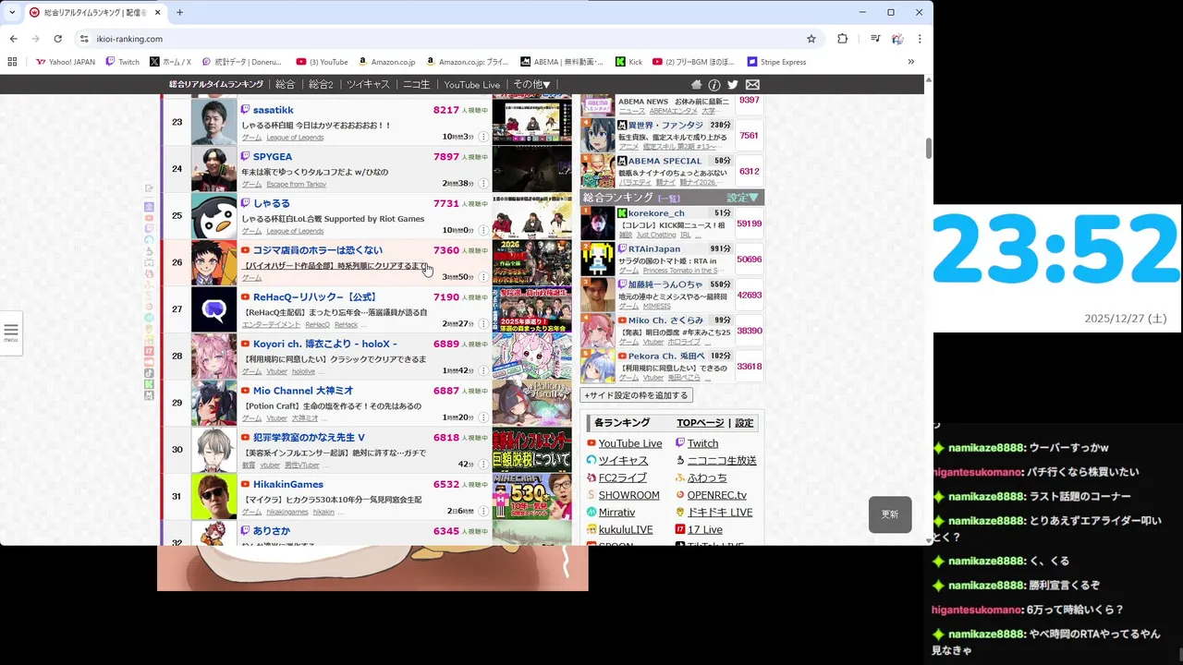Screen dimensions: 1183x665
Task: Open a new browser tab with plus icon
Action: 179,12
